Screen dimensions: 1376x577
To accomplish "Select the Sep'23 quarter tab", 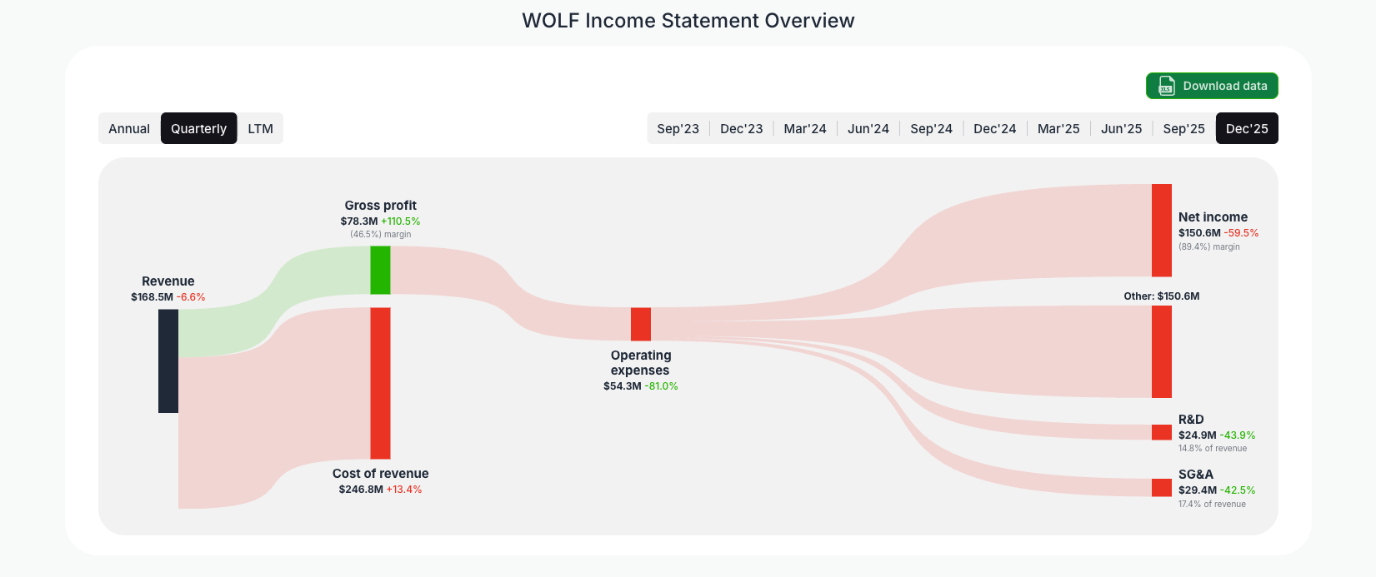I will pyautogui.click(x=678, y=128).
